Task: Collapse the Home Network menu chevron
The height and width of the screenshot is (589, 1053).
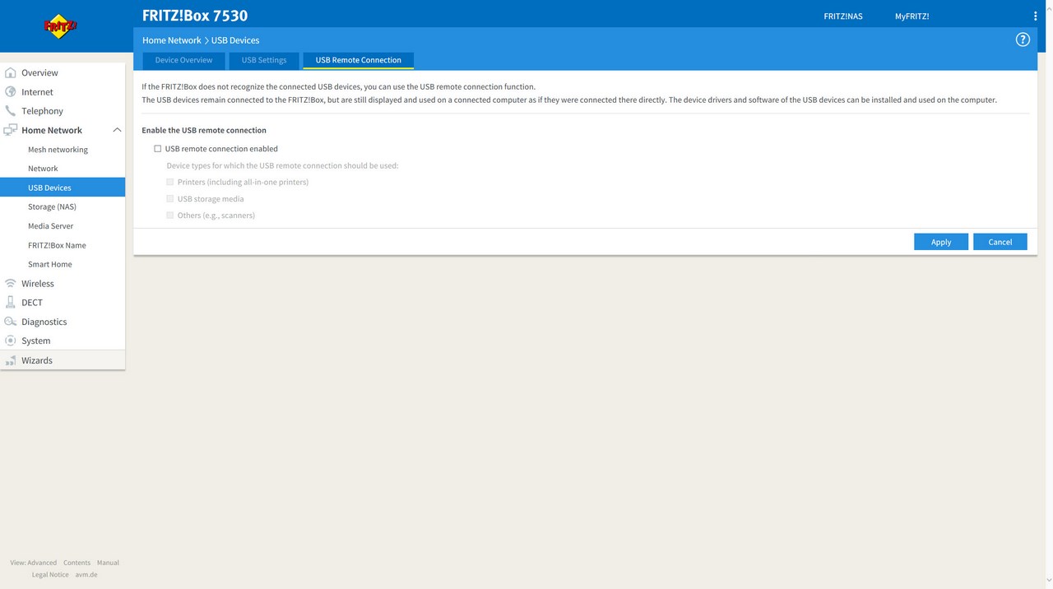Action: pos(117,130)
